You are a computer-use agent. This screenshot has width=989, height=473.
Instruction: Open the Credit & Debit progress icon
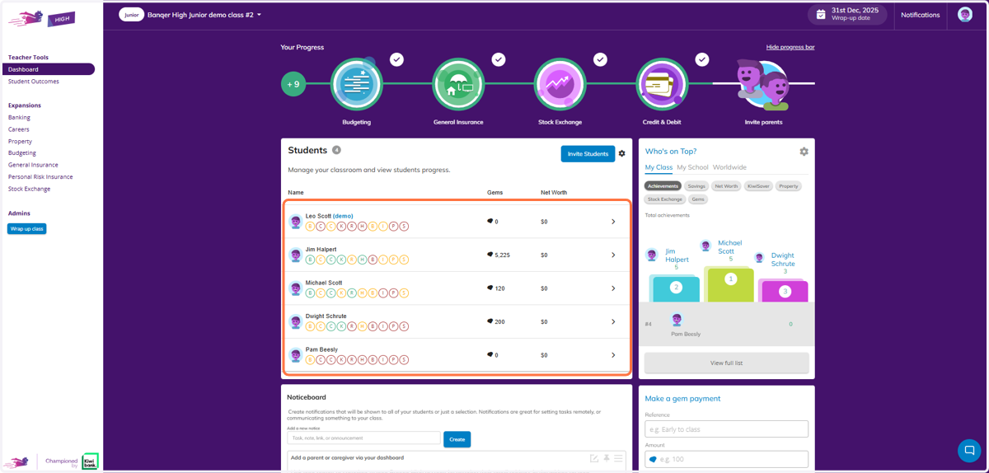click(x=662, y=84)
